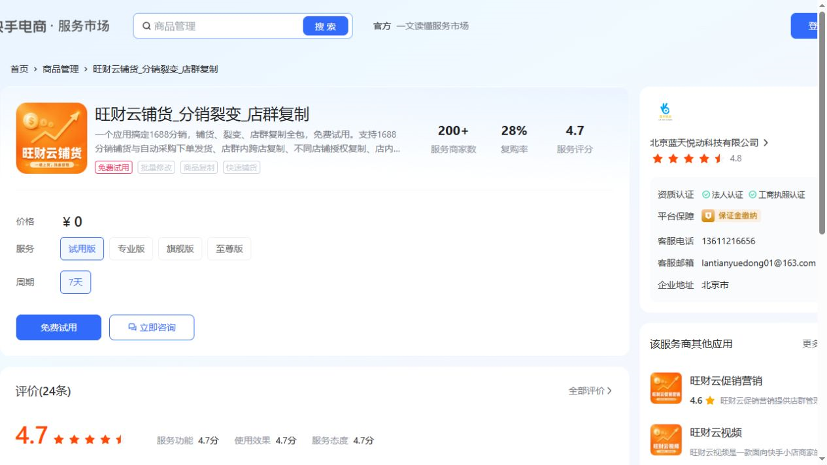Click the 北京蓝天悦动科技有限公司 company name
The width and height of the screenshot is (827, 465).
[x=704, y=142]
